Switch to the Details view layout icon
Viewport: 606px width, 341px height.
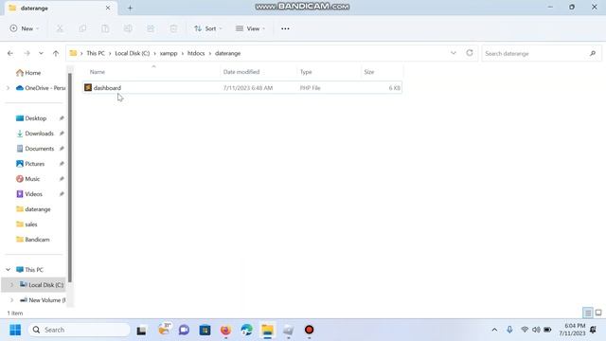coord(587,313)
